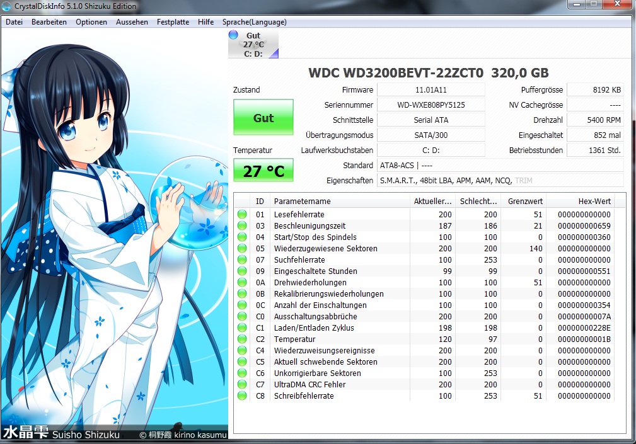Click the ID column header
Viewport: 636px width, 444px height.
[x=260, y=201]
